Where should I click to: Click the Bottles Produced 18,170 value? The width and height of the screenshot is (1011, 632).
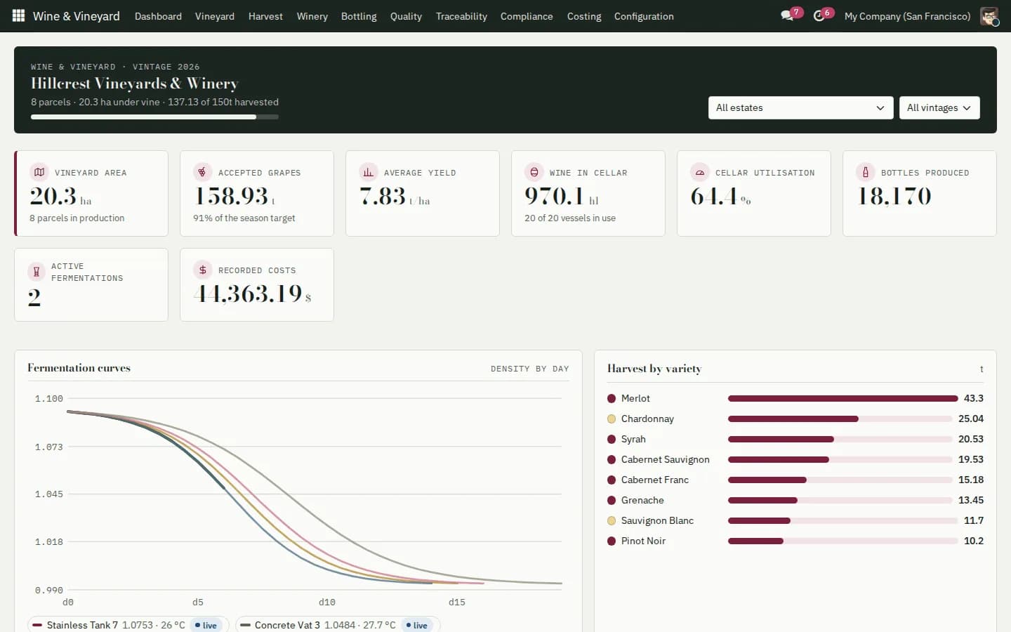[x=894, y=196]
